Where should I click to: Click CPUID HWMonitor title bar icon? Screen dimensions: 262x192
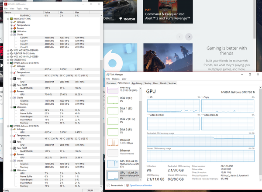pyautogui.click(x=6, y=4)
